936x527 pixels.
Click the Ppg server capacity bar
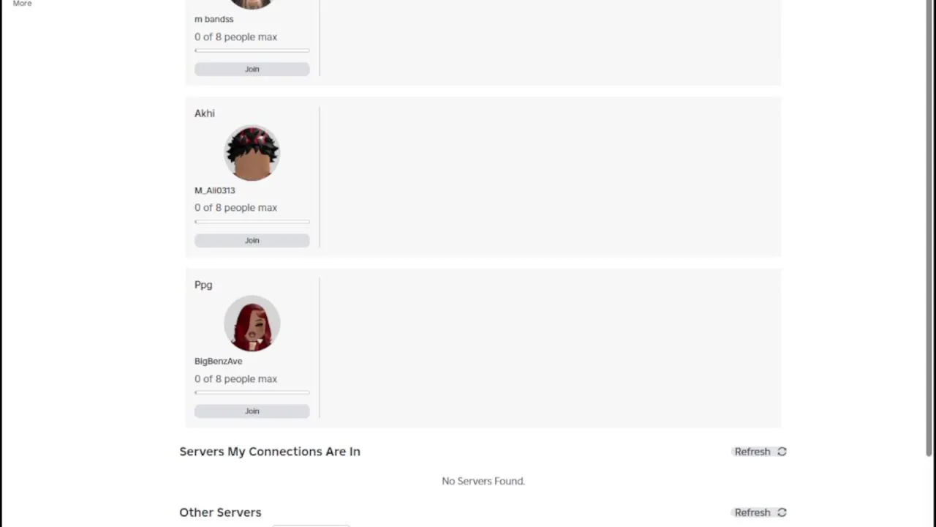click(x=252, y=393)
